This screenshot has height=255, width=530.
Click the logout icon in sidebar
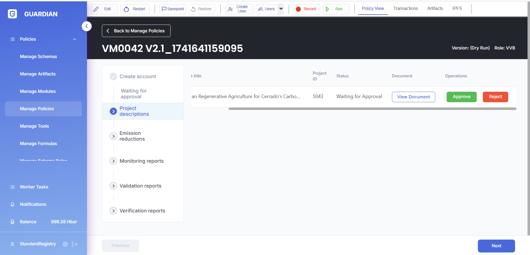pyautogui.click(x=75, y=244)
